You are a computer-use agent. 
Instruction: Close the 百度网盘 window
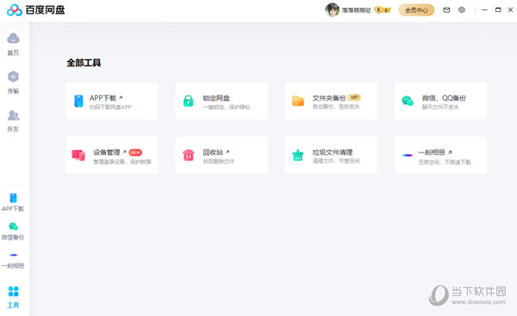(510, 9)
